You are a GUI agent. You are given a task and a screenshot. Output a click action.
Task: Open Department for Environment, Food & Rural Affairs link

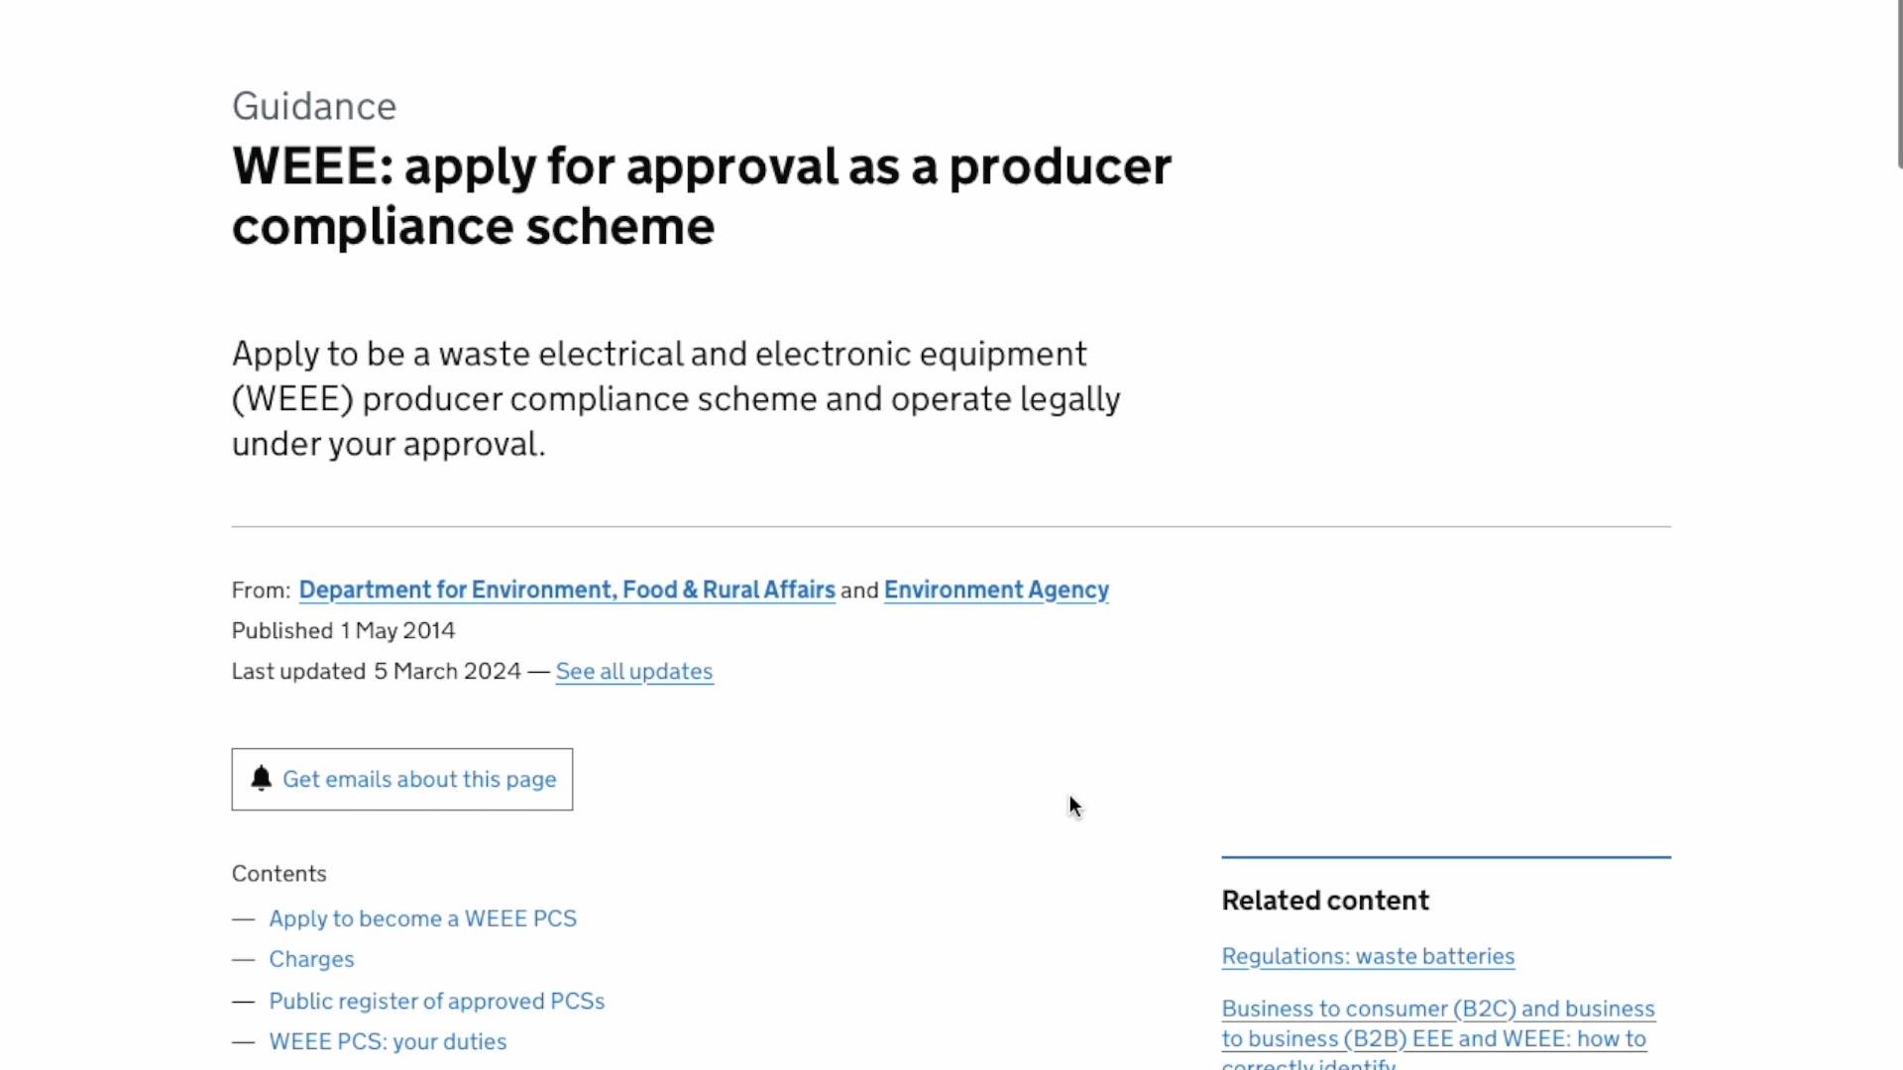(567, 589)
